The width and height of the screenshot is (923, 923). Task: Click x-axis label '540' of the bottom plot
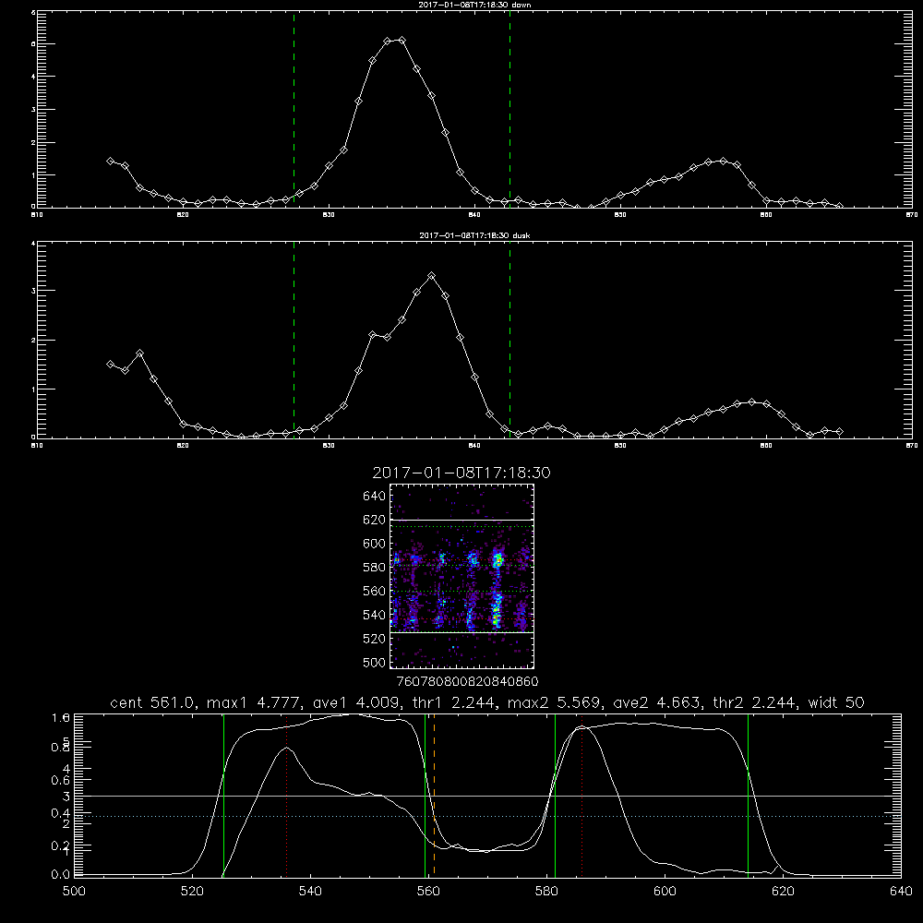pyautogui.click(x=310, y=892)
